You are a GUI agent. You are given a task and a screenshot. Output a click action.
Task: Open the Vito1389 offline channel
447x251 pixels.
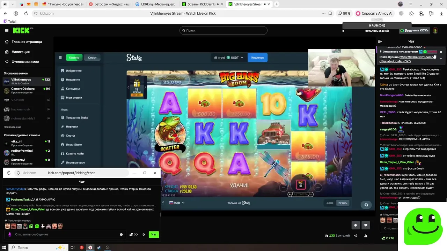tap(27, 100)
